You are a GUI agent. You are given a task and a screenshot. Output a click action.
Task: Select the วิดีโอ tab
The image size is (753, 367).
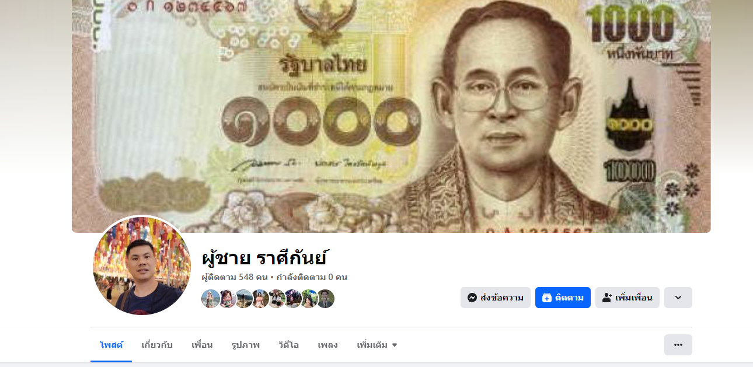click(288, 345)
